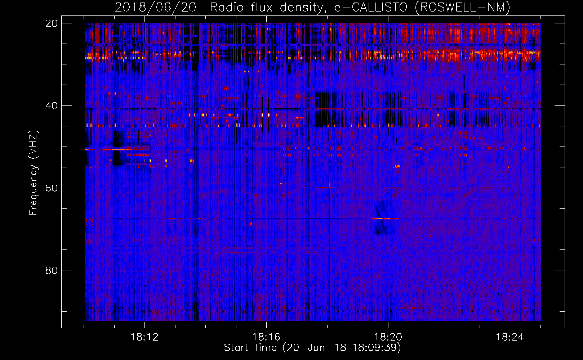
Task: Click the '18:20' time tick label
Action: 388,337
